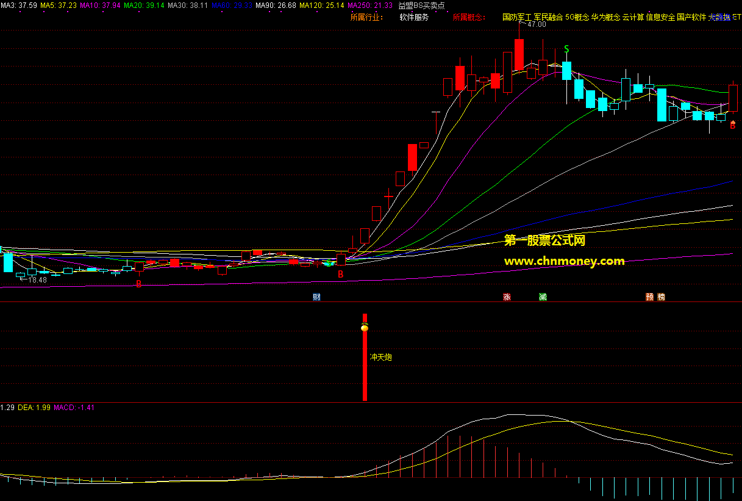Click the 益盟BS买卖点 indicator name

[421, 5]
